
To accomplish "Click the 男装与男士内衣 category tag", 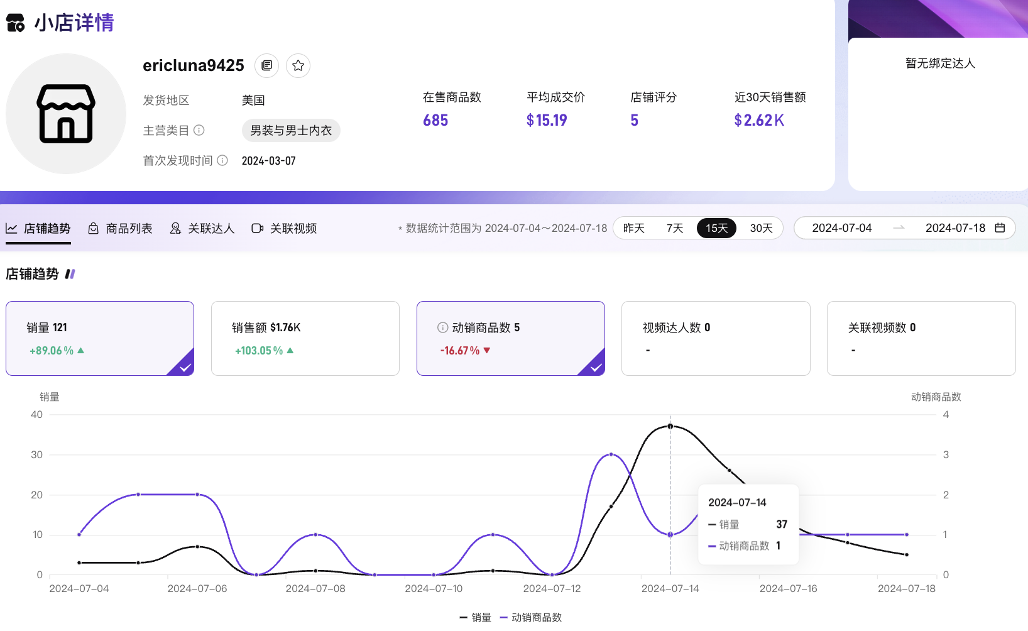I will (291, 131).
